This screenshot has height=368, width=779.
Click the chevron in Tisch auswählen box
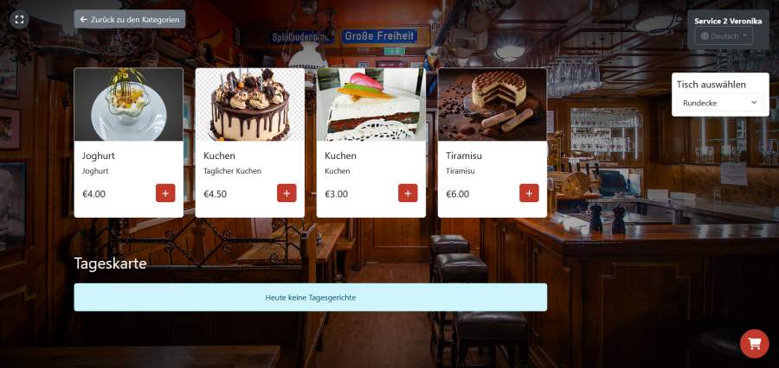click(x=754, y=103)
